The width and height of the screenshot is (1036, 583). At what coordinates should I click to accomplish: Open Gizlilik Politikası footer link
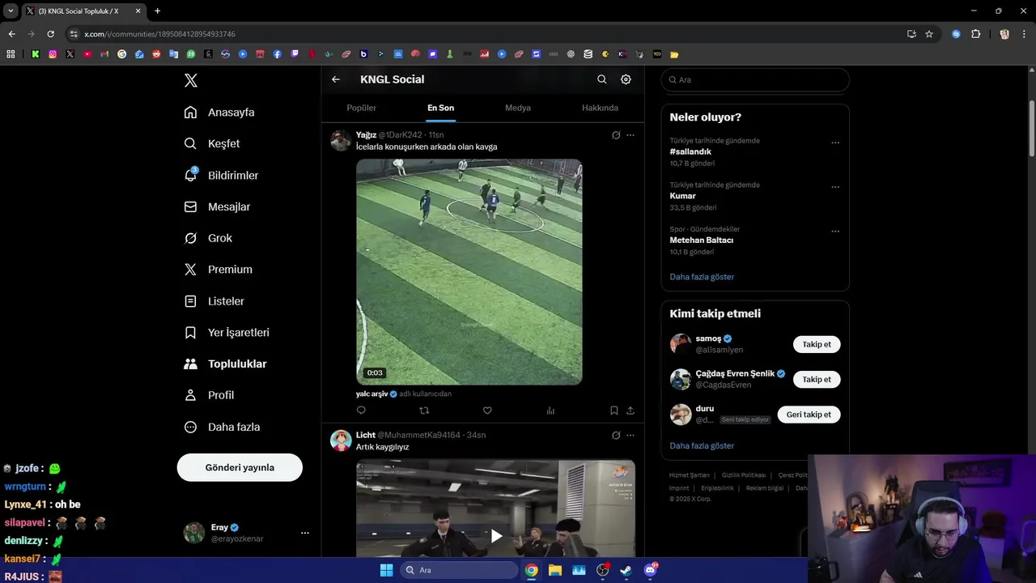point(743,475)
